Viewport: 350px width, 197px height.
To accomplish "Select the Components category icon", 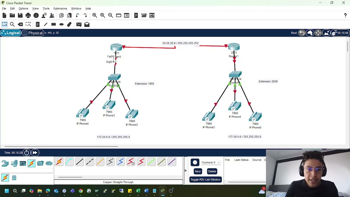I will (23, 163).
